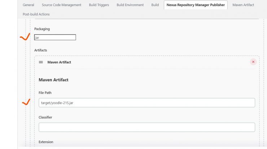Go to Build Triggers tab
This screenshot has width=267, height=149.
[x=99, y=5]
